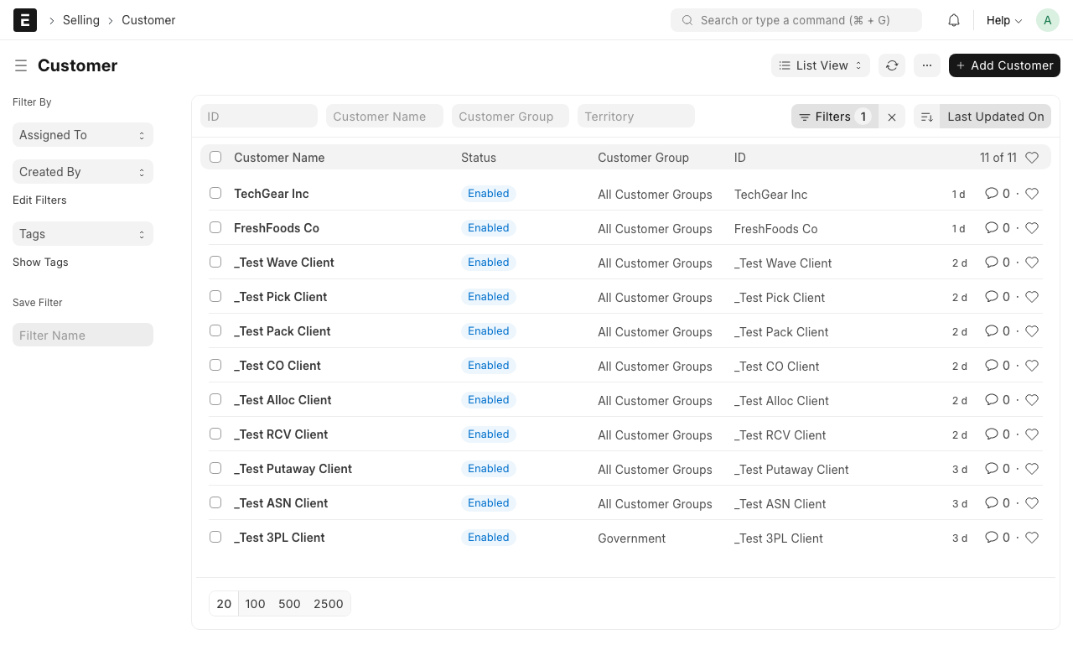Screen dimensions: 1073x671
Task: Open the sidebar toggle beside Customer heading
Action: (20, 65)
